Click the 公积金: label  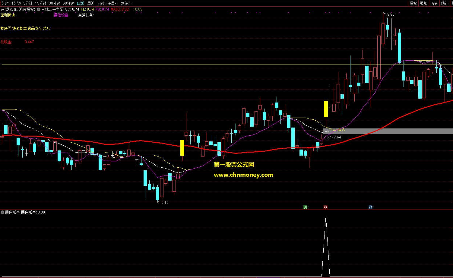6,42
